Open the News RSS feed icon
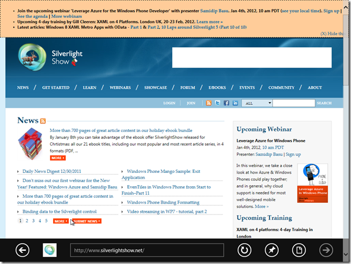 [x=43, y=121]
